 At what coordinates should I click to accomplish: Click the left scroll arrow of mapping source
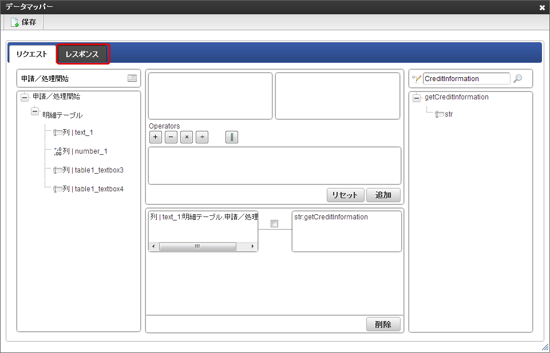point(153,247)
